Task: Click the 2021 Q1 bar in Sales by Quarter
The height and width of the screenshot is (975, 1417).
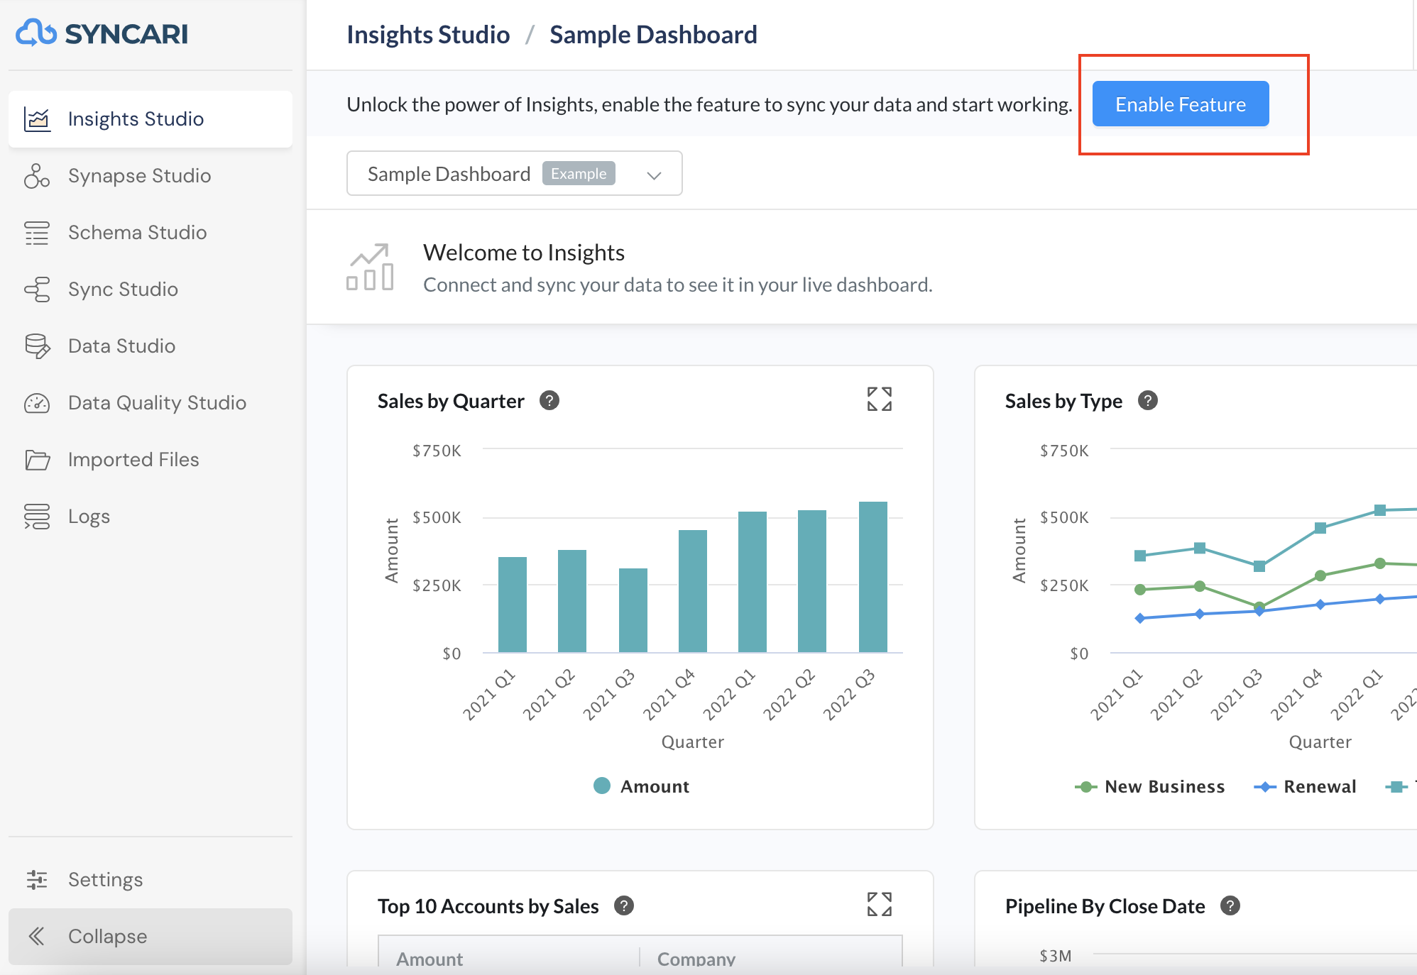Action: [x=512, y=605]
